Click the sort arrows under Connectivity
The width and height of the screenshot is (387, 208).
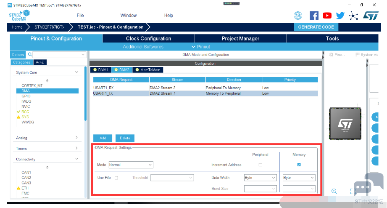pyautogui.click(x=47, y=168)
